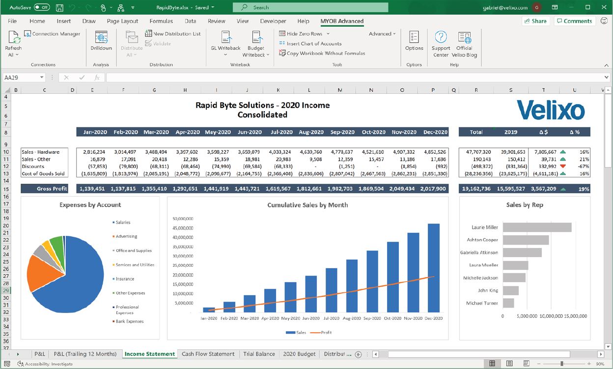613x369 pixels.
Task: Expand the Advanced dropdown
Action: click(382, 34)
